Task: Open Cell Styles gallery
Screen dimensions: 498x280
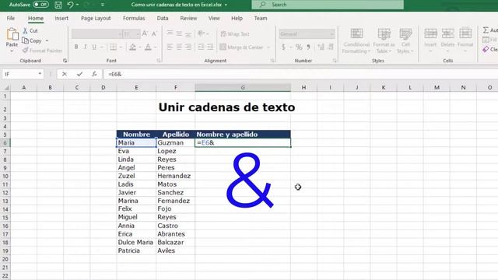Action: pyautogui.click(x=405, y=40)
